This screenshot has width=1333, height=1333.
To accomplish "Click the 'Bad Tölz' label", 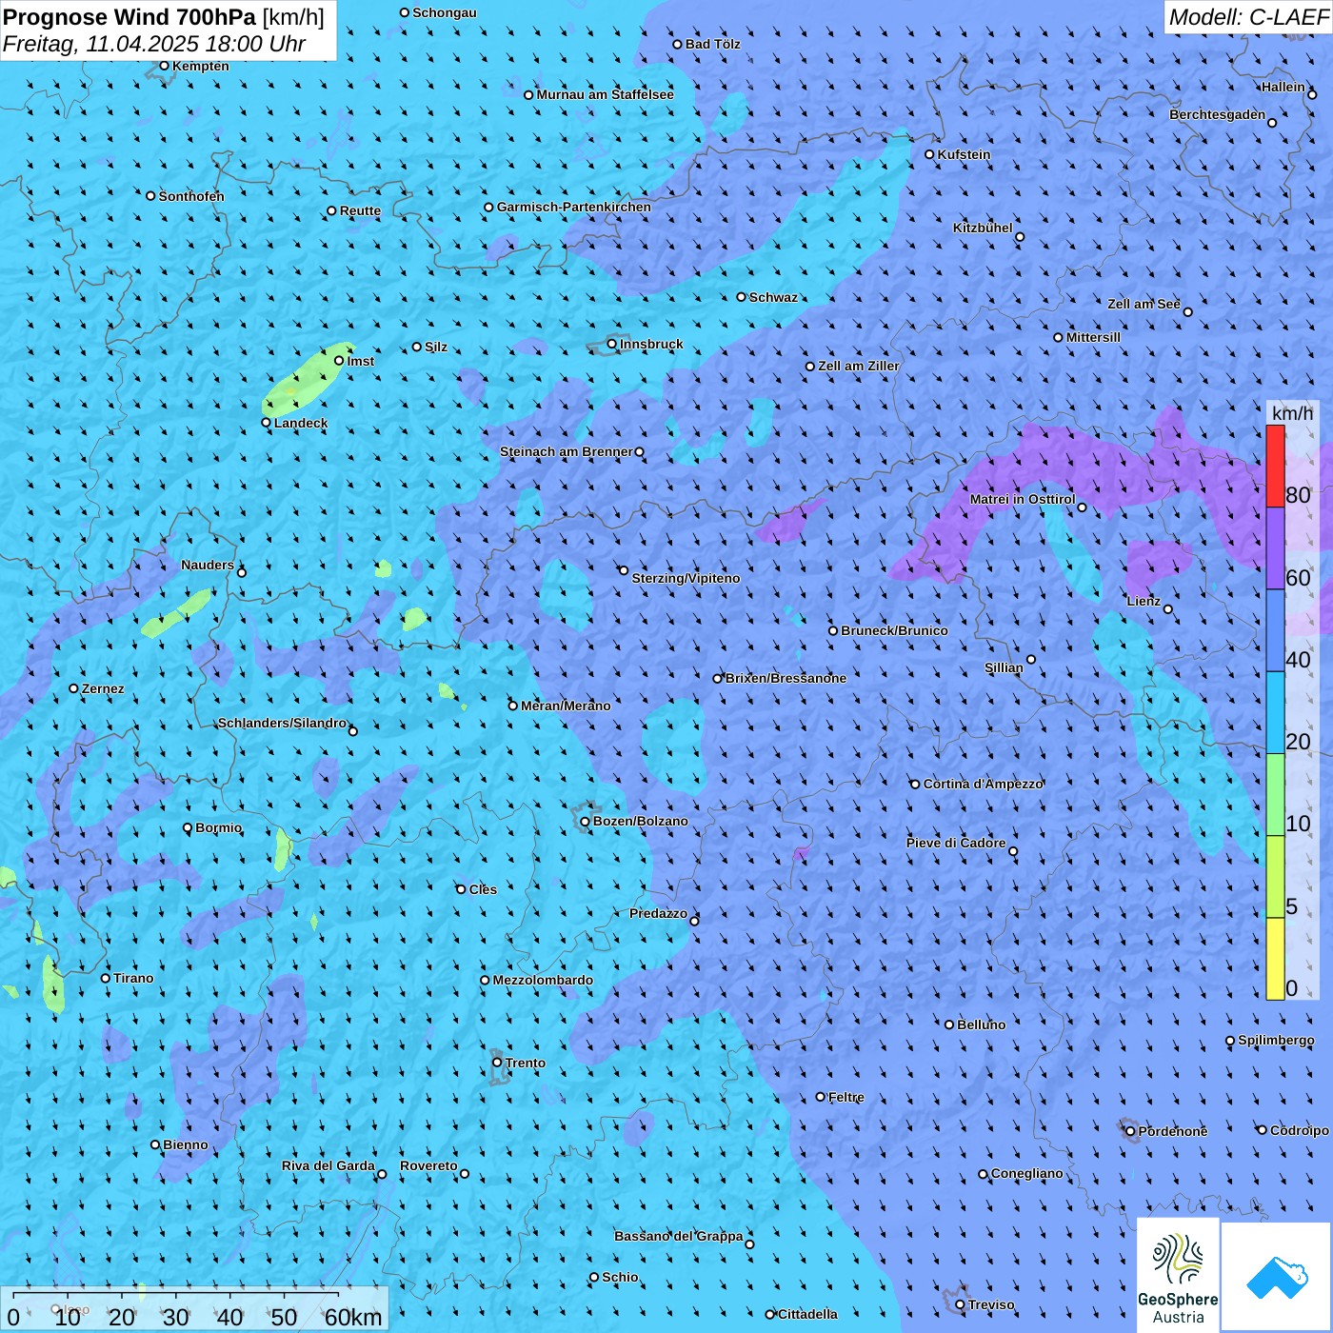I will pos(713,44).
